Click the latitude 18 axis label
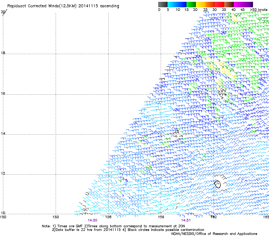 pos(3,53)
